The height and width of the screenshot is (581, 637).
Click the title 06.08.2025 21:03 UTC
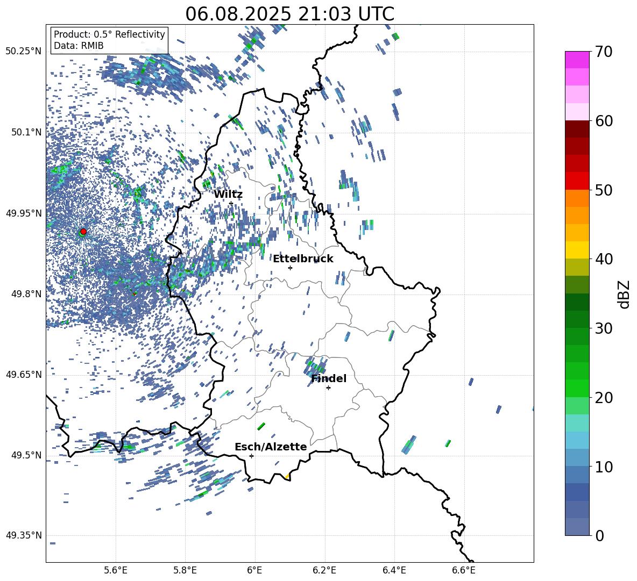pos(290,14)
